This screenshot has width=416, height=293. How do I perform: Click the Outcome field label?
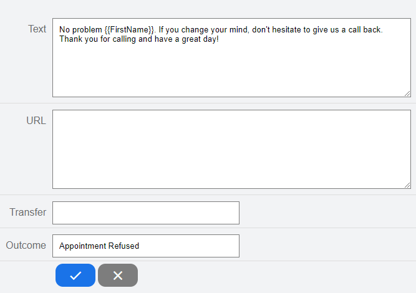[26, 245]
